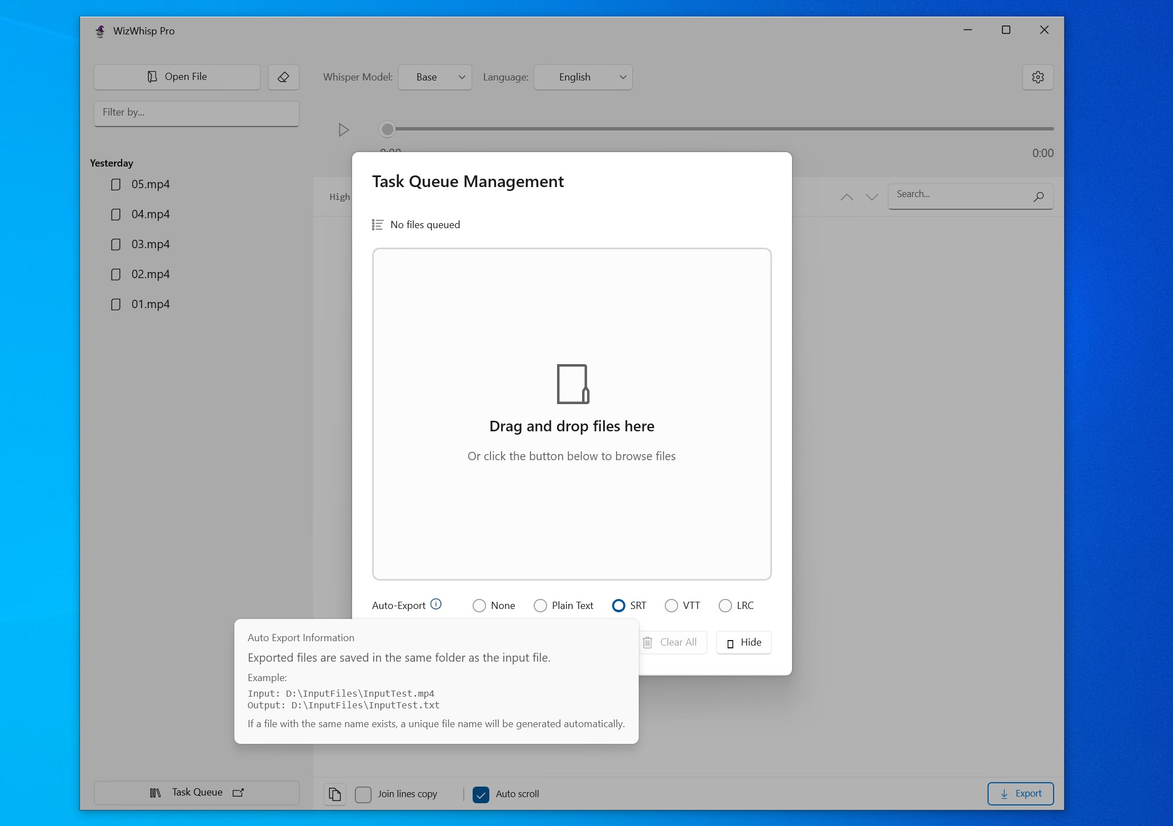This screenshot has height=826, width=1173.
Task: Close the WizWhisp Pro window
Action: coord(1044,30)
